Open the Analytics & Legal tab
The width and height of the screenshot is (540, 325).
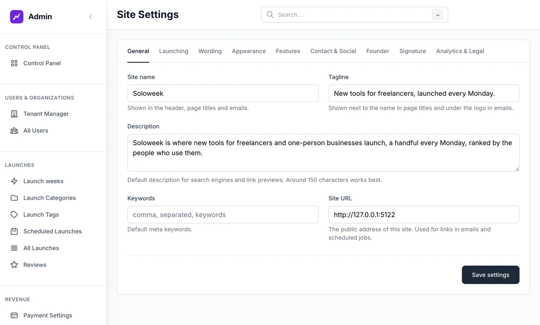coord(460,51)
